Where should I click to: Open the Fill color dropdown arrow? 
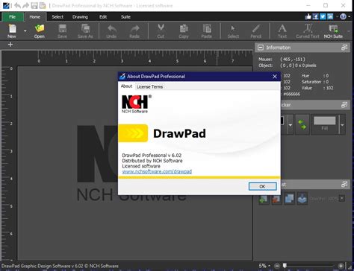click(342, 125)
